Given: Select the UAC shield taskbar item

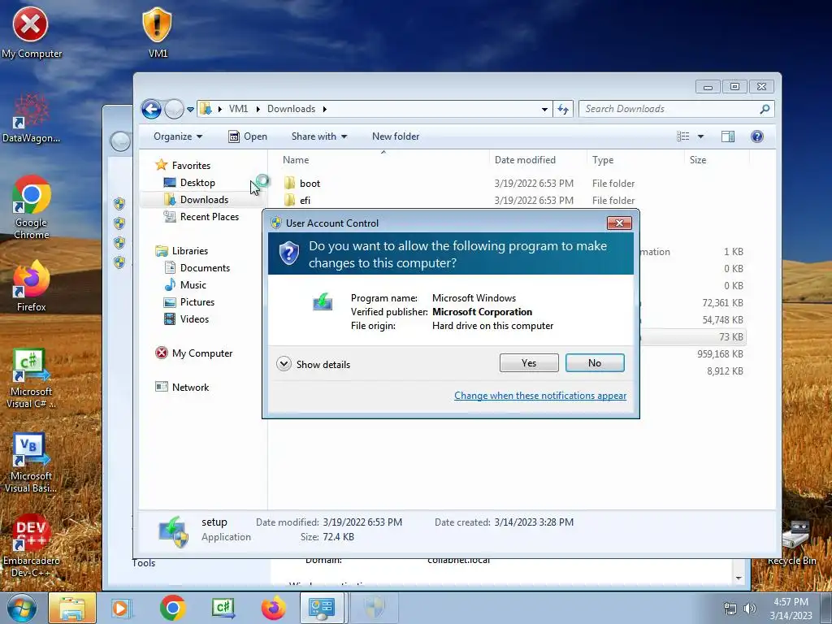Looking at the screenshot, I should pos(375,608).
